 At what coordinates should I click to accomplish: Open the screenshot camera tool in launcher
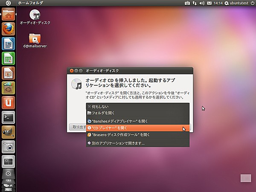[x=8, y=146]
